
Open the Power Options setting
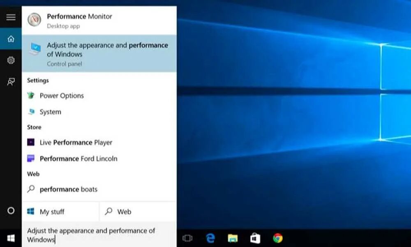[x=99, y=95]
